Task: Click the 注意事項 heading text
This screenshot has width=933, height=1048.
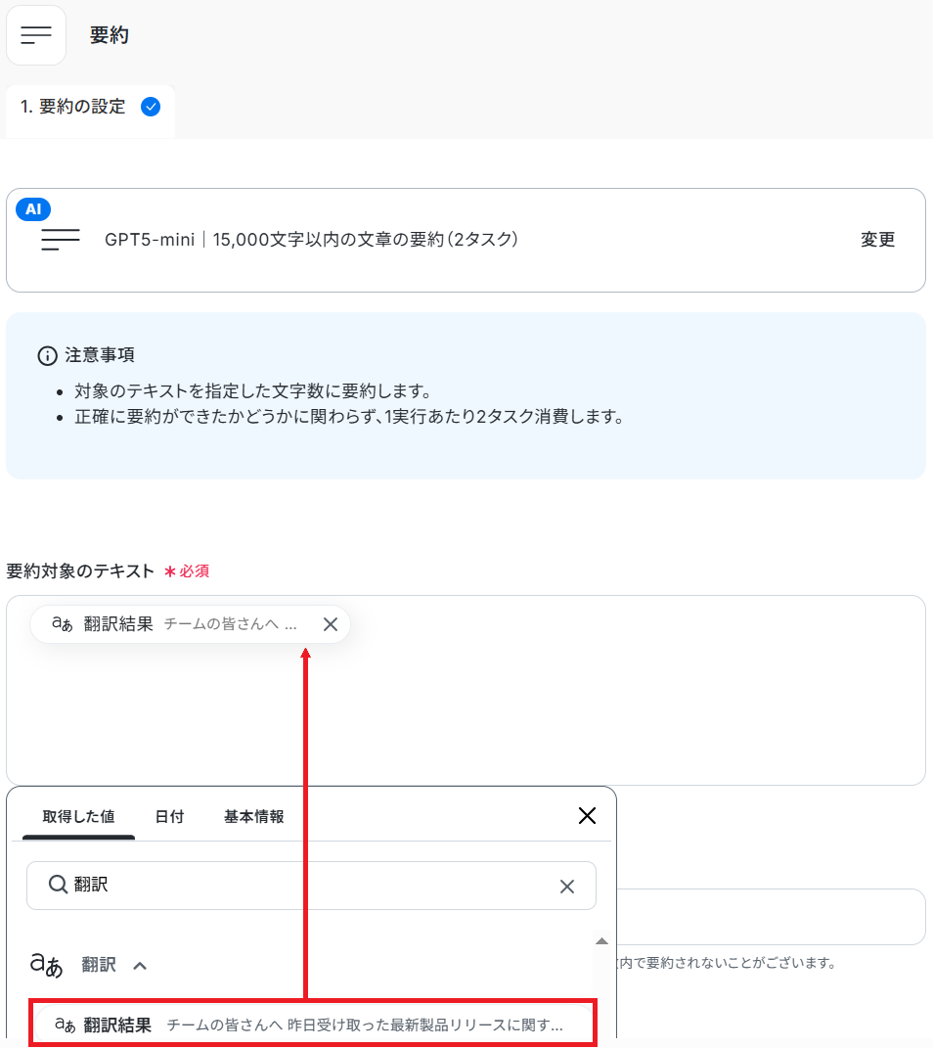Action: [x=100, y=355]
